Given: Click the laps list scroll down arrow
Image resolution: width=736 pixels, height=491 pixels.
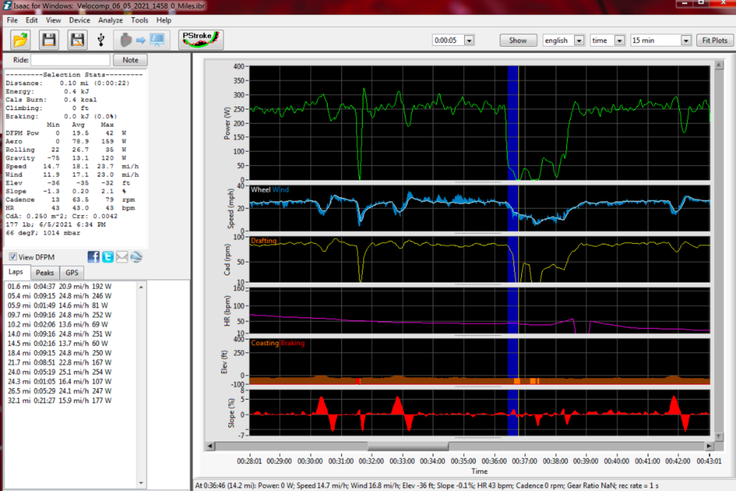Looking at the screenshot, I should point(141,483).
